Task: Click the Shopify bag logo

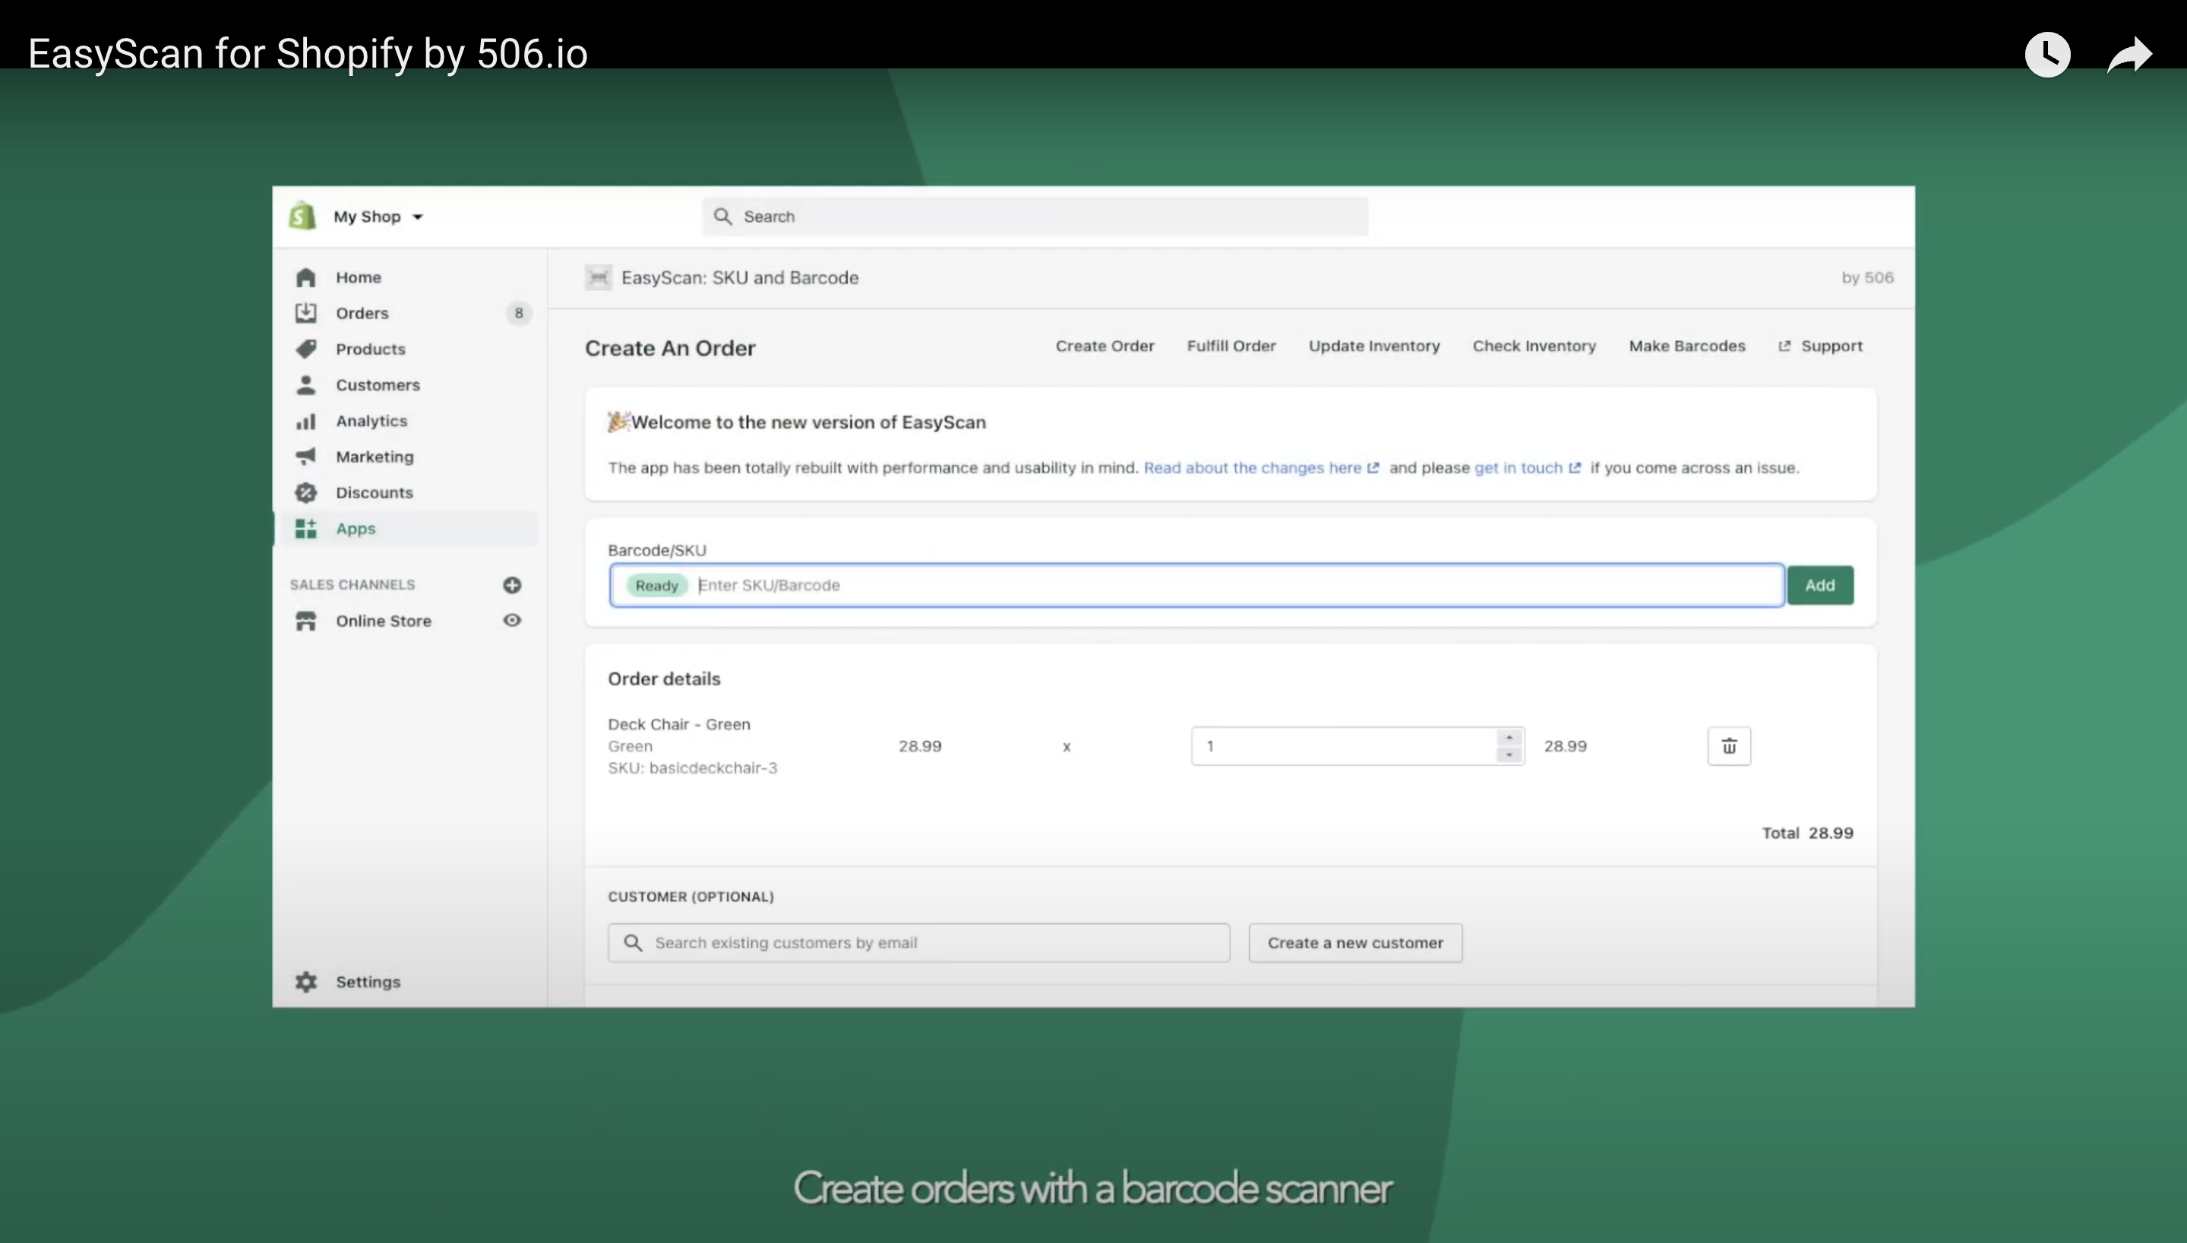Action: pyautogui.click(x=302, y=216)
